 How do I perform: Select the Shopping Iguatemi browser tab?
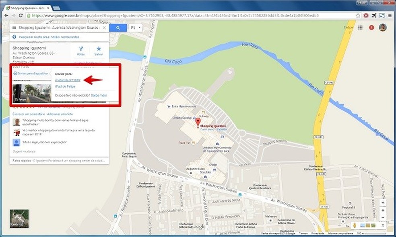(x=27, y=8)
